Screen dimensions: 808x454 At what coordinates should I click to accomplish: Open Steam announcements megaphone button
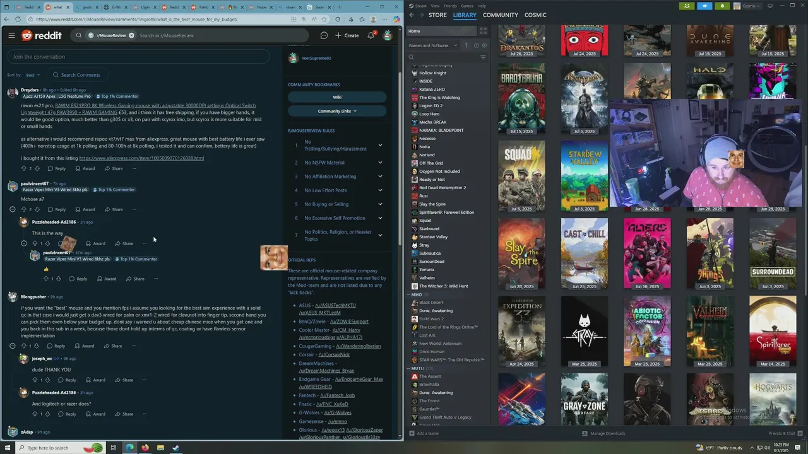(704, 6)
